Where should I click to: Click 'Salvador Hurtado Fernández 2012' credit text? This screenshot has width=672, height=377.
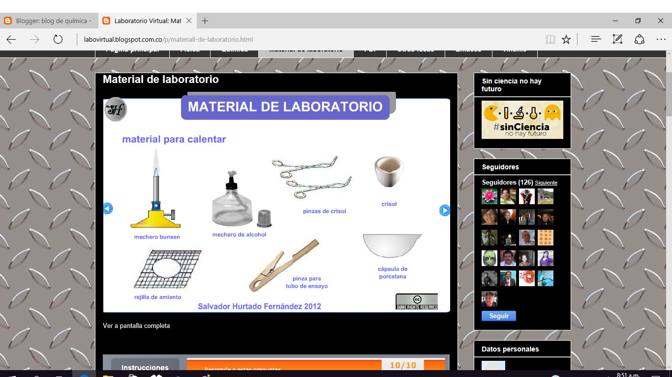point(259,306)
